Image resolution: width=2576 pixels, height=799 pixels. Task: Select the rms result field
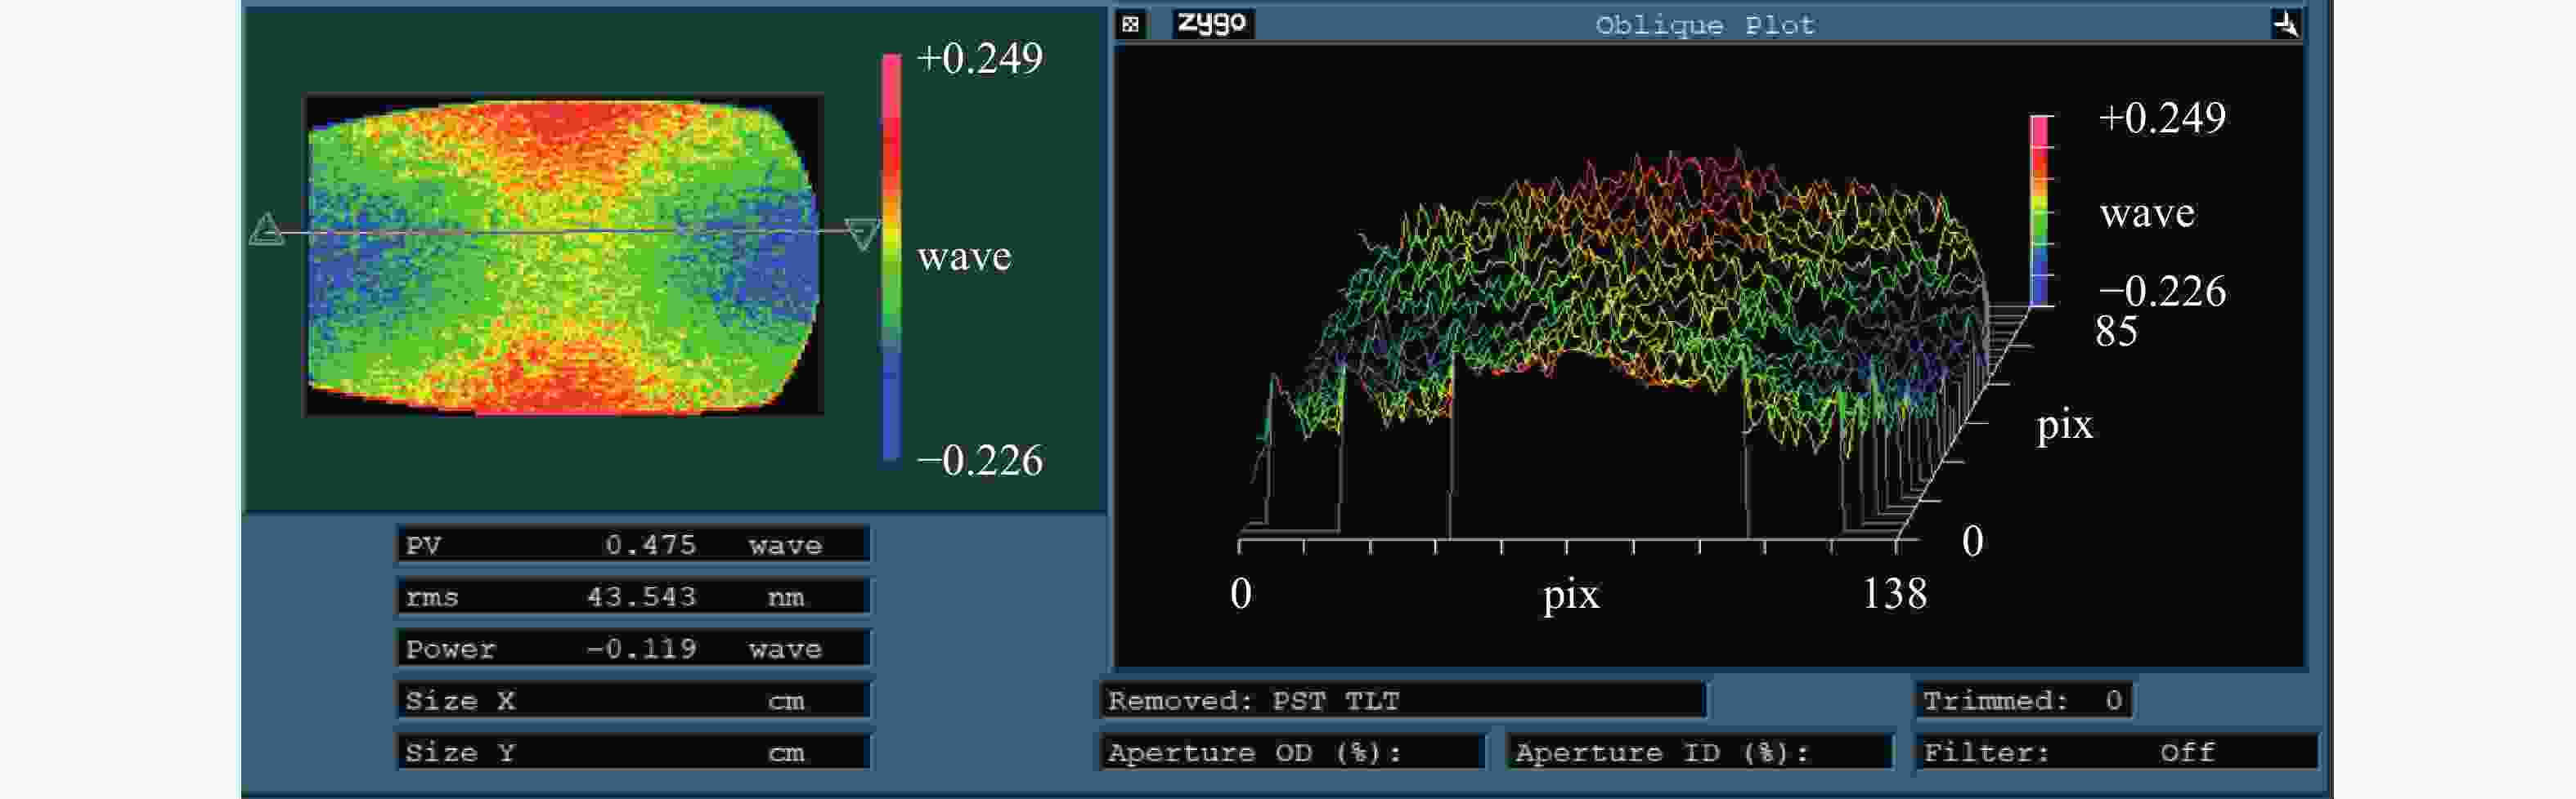(x=632, y=596)
